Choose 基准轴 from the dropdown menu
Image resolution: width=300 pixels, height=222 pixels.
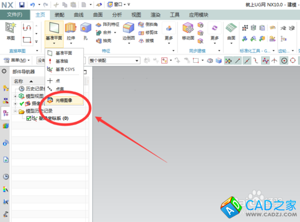(64, 61)
